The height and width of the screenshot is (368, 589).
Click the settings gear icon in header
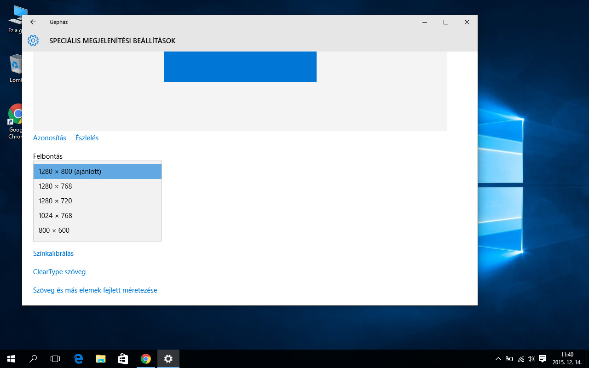click(x=33, y=40)
